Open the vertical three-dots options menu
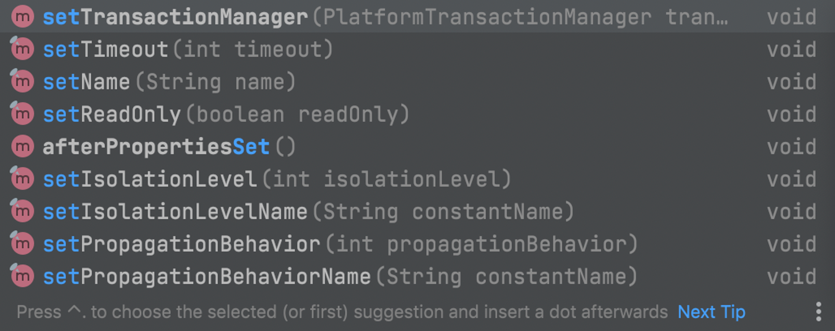Image resolution: width=835 pixels, height=331 pixels. [x=818, y=312]
